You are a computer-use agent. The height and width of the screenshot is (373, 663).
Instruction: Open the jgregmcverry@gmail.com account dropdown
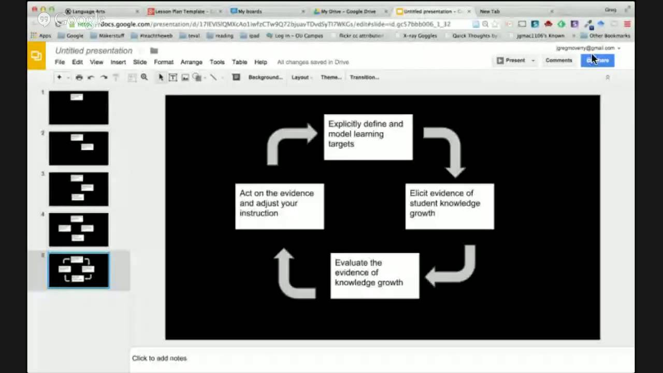588,48
